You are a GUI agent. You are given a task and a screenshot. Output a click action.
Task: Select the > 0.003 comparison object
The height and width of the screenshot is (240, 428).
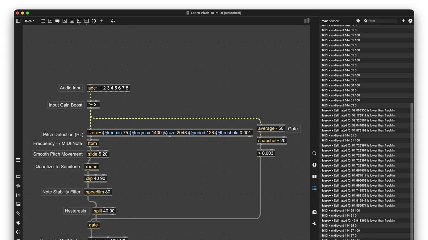click(x=266, y=153)
